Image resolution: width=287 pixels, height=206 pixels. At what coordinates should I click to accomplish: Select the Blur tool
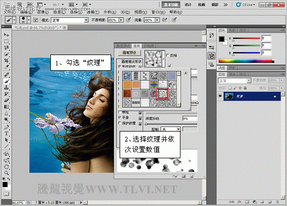6,113
